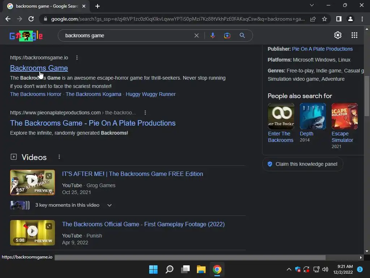Open IT'S AFTER ME video title link
The image size is (370, 278).
(x=132, y=174)
